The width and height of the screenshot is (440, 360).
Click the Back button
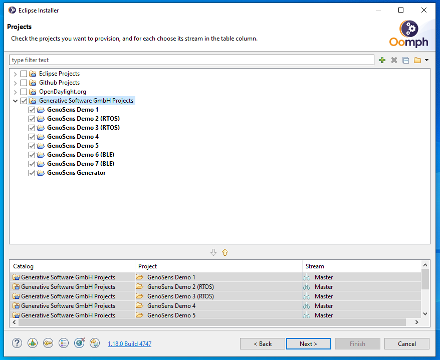click(263, 344)
